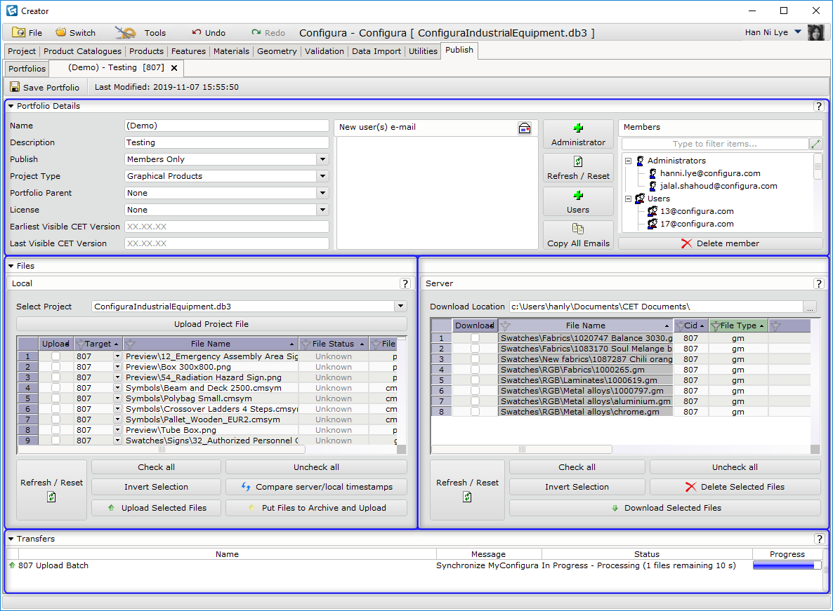Click the Local panel help question icon

click(405, 284)
